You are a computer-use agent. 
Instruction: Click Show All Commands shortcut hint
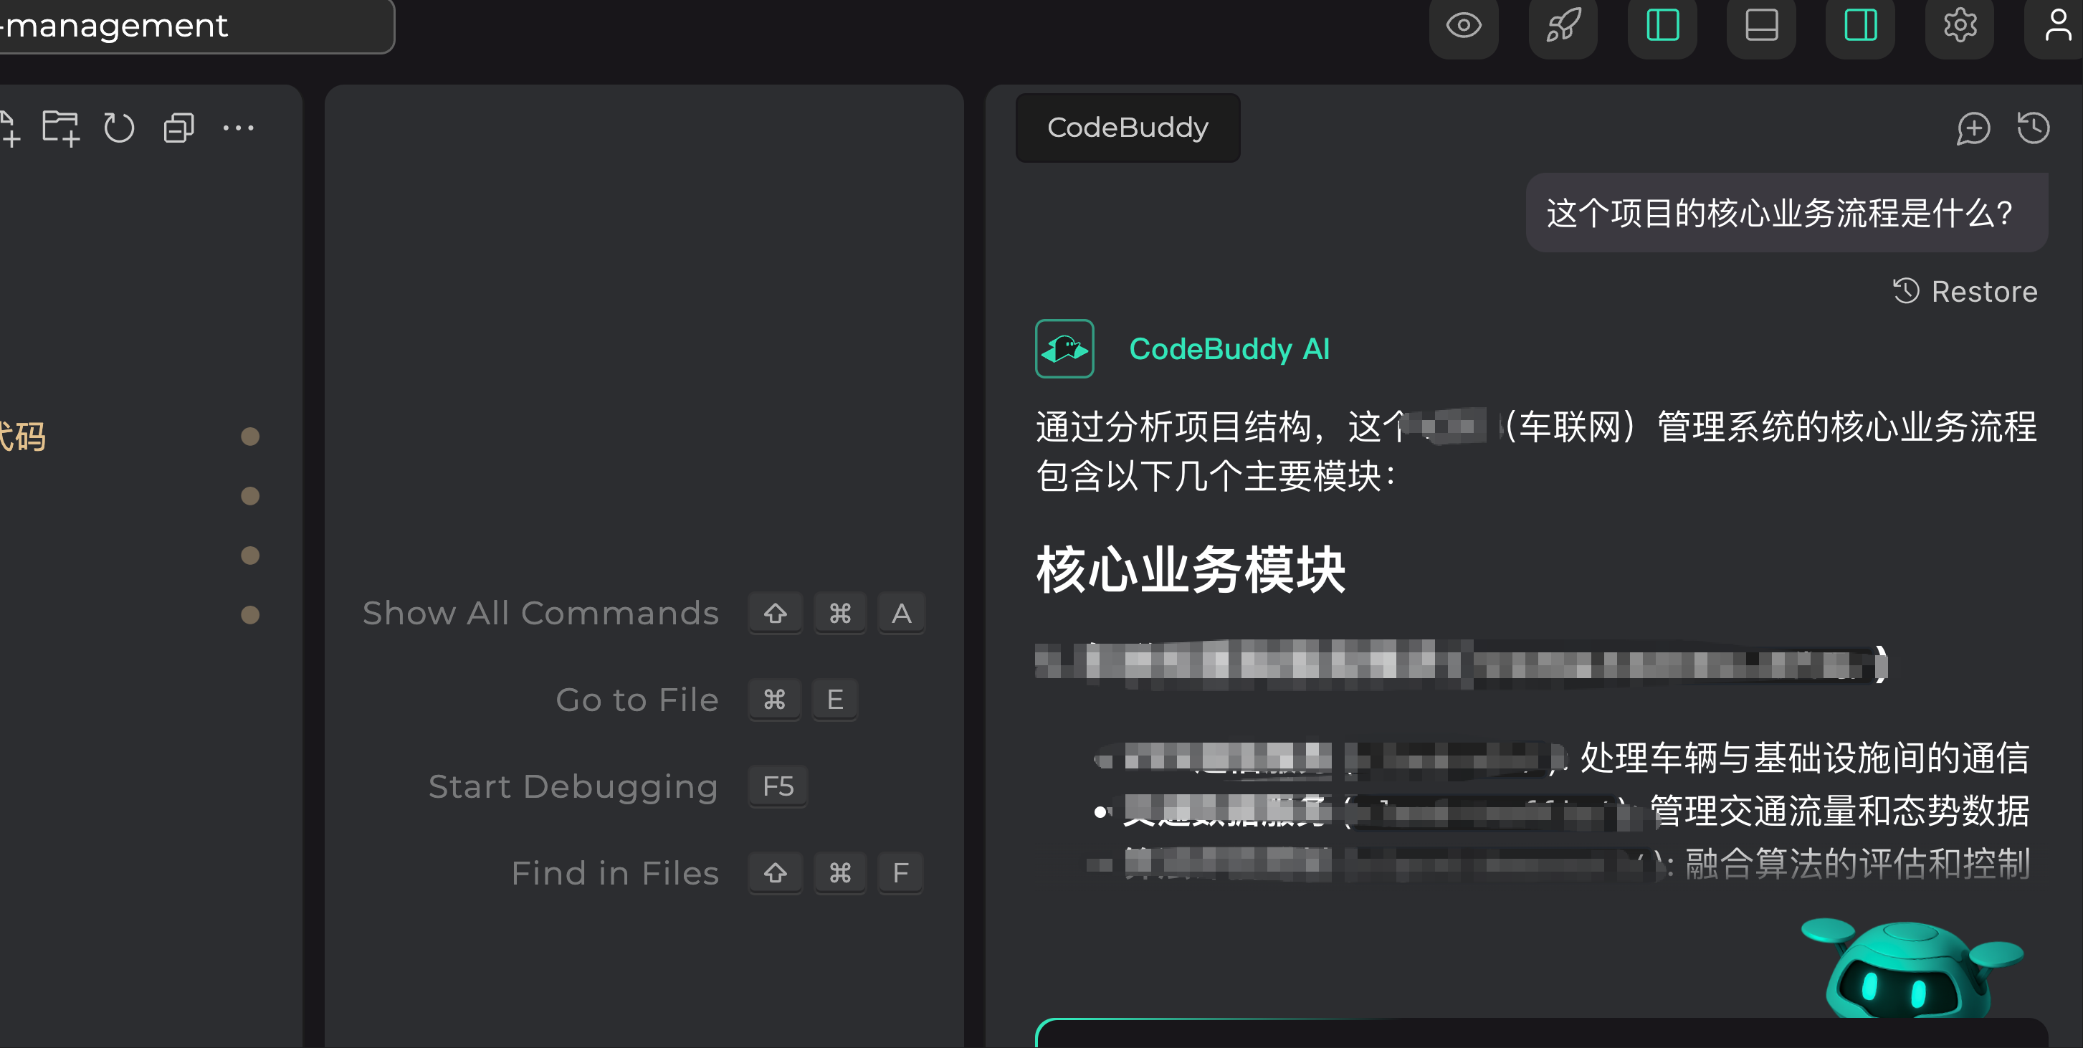540,613
